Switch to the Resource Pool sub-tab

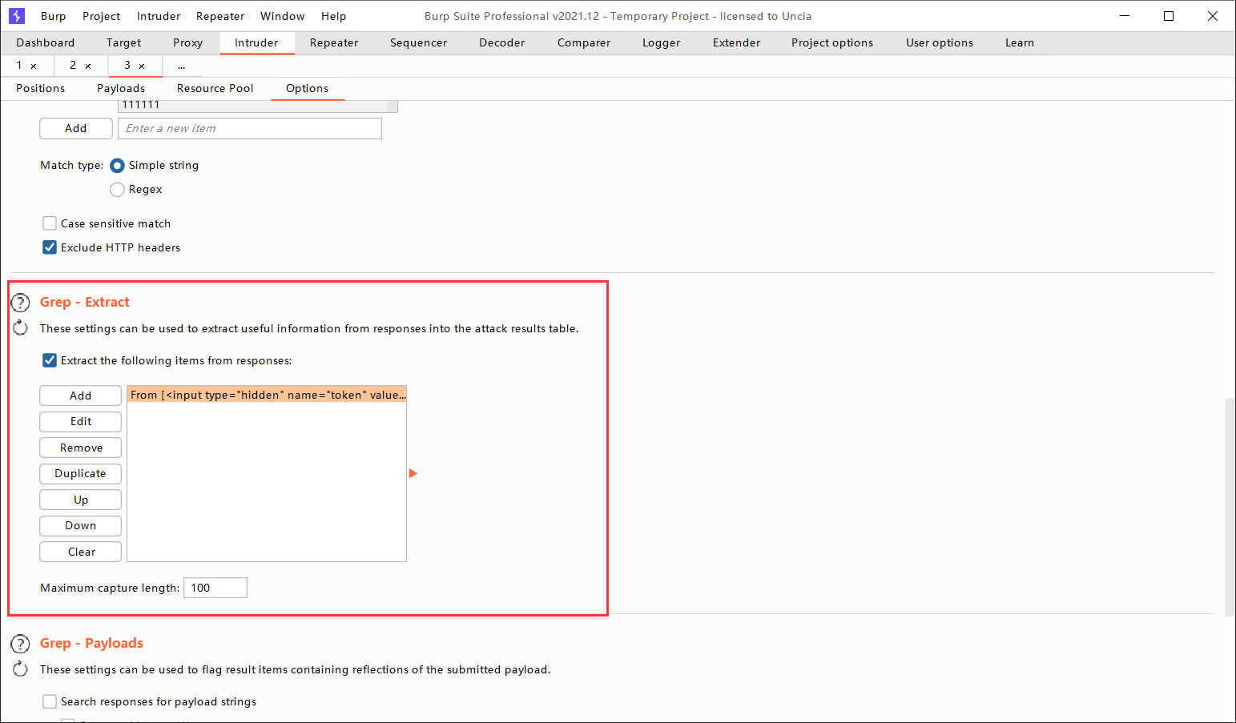(x=215, y=88)
